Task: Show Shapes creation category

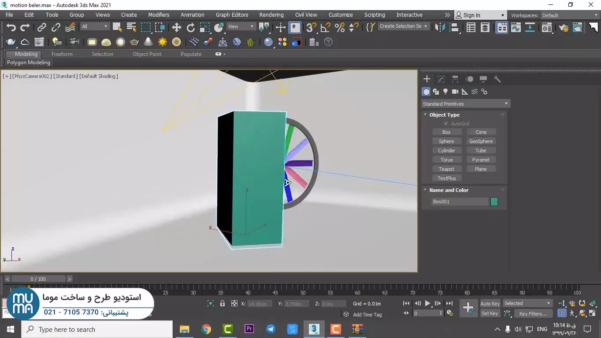Action: 436,92
